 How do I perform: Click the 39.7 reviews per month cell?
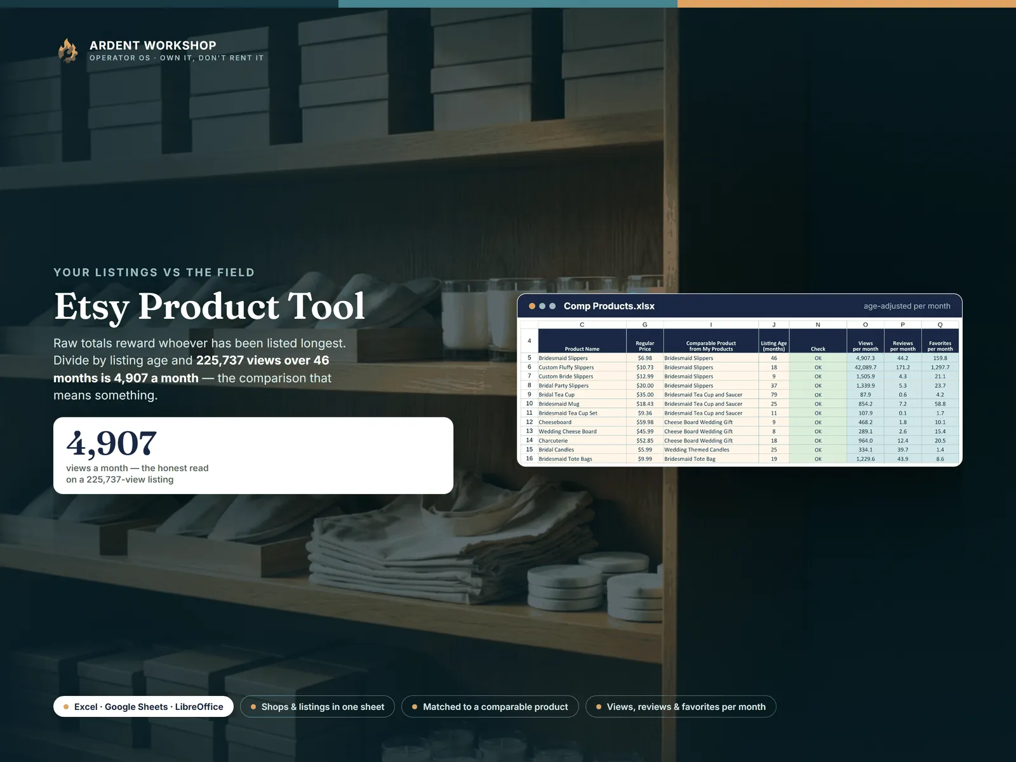903,450
